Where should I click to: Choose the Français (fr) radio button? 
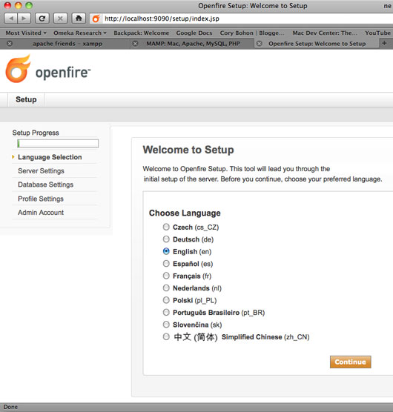(166, 276)
